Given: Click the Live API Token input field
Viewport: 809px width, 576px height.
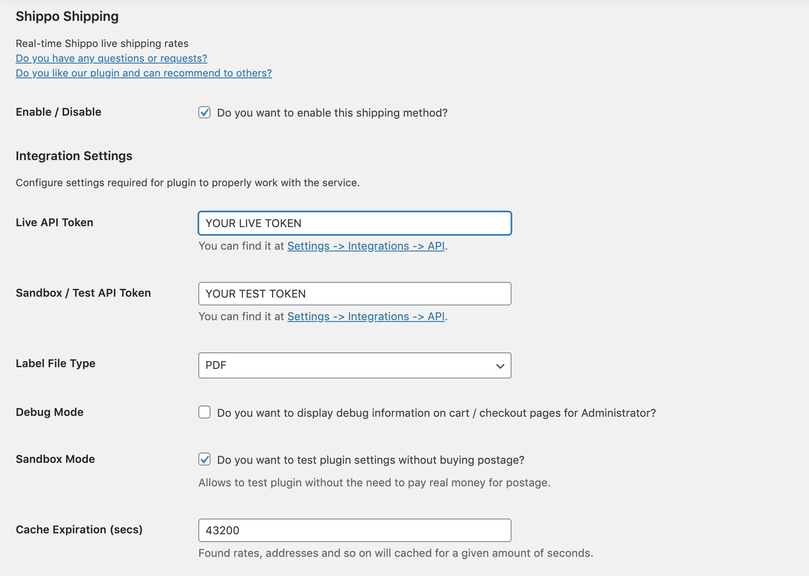Looking at the screenshot, I should (354, 223).
